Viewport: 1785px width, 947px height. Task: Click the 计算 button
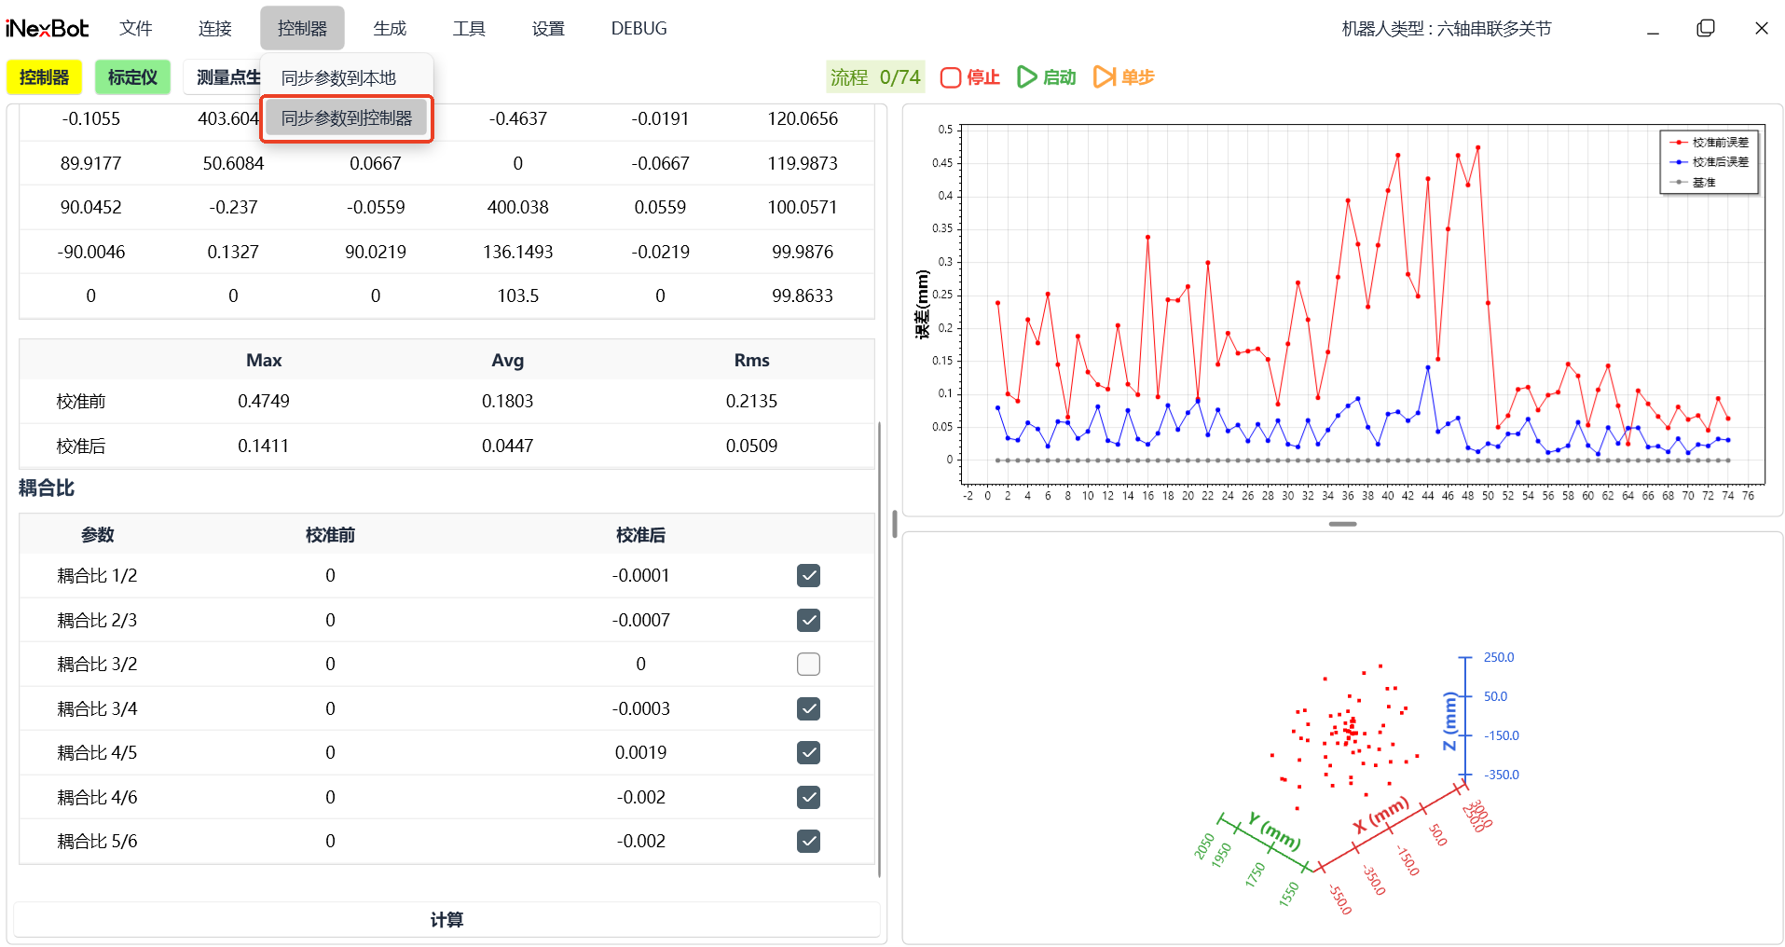click(x=446, y=920)
